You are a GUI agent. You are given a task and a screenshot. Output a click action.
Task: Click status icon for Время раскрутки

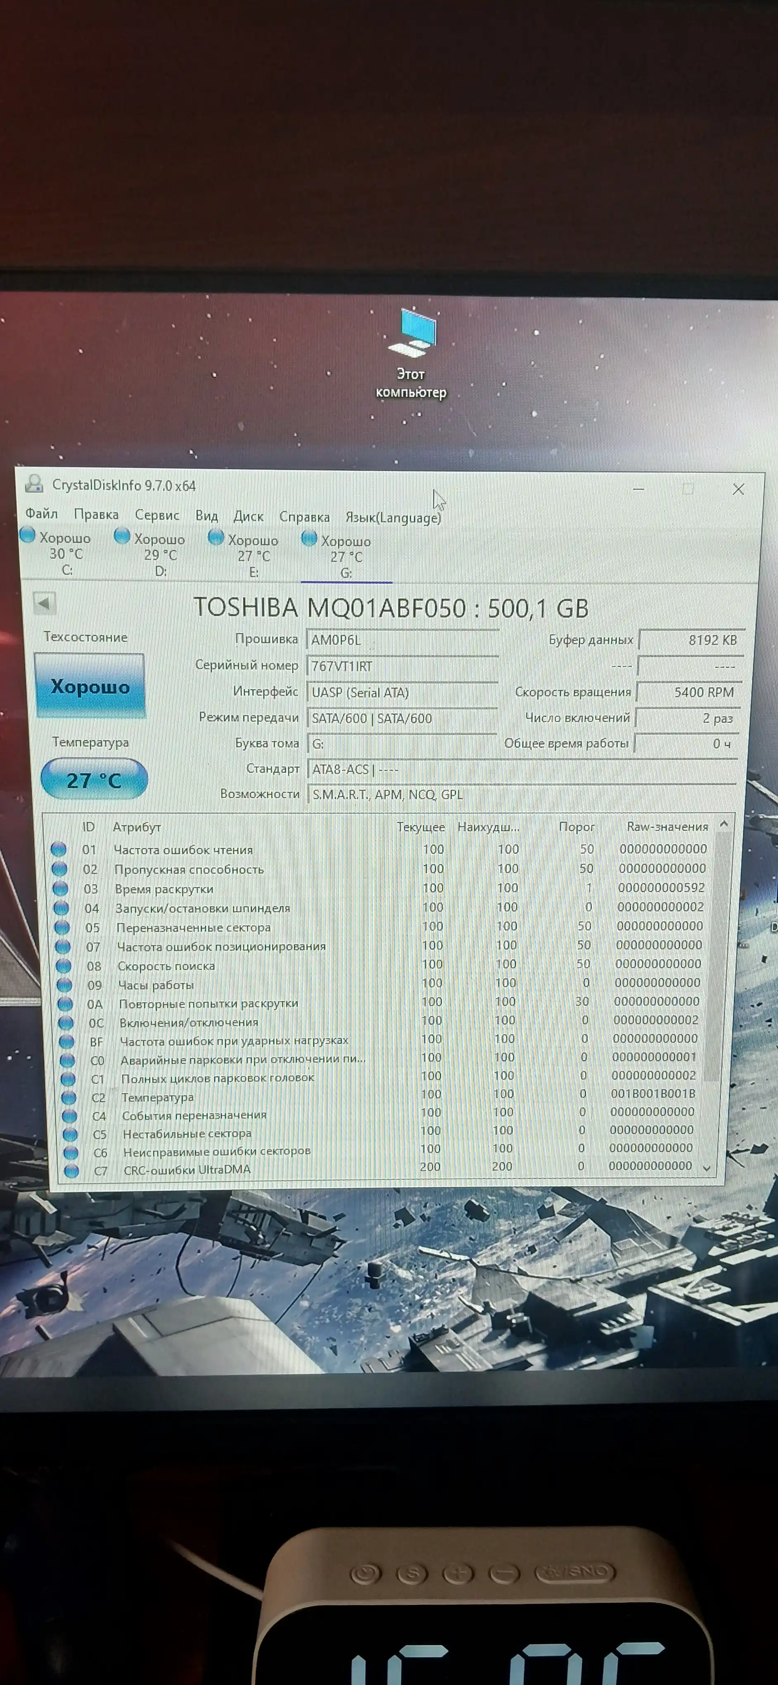(60, 888)
